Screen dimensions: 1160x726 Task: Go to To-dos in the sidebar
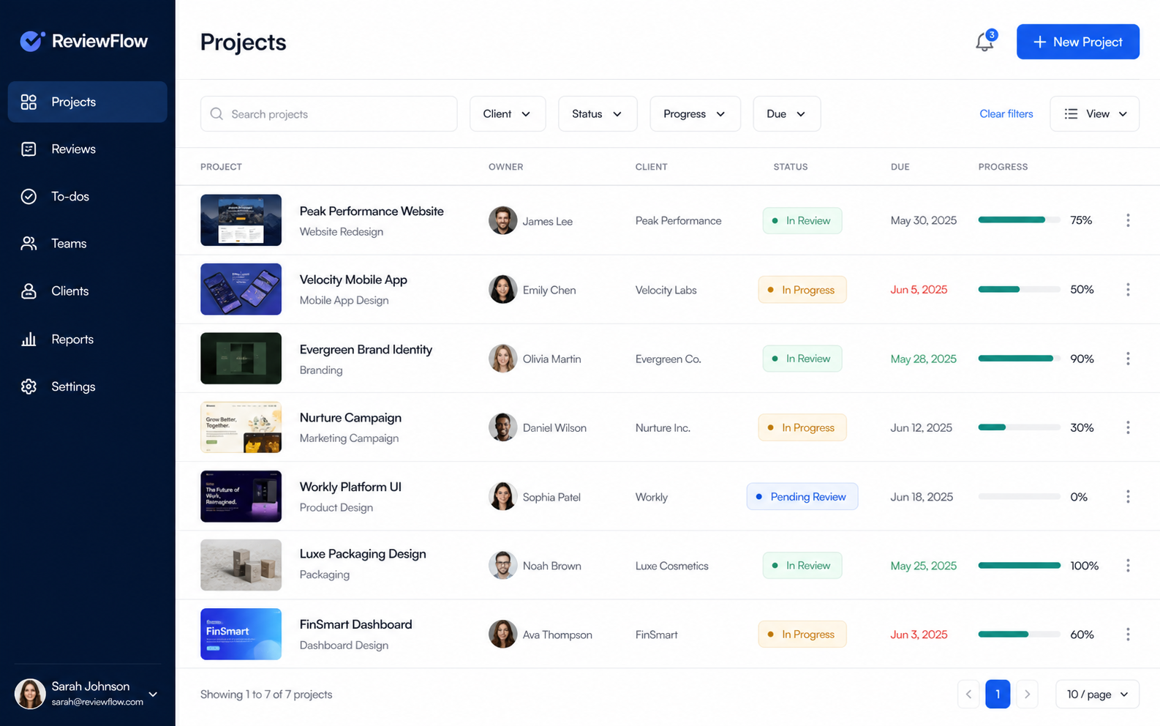(x=87, y=196)
